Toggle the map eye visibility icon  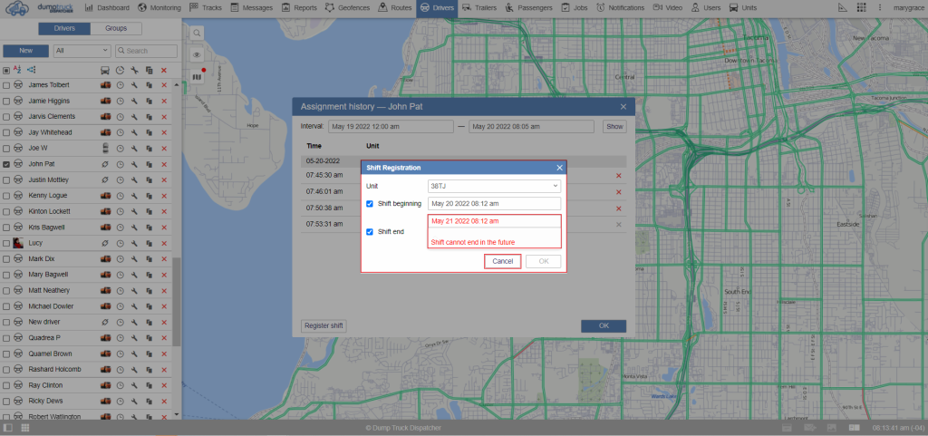click(197, 54)
